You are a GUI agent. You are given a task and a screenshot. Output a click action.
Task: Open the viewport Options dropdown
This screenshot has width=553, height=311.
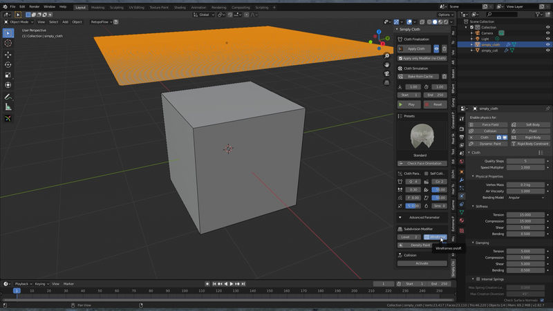(x=445, y=15)
